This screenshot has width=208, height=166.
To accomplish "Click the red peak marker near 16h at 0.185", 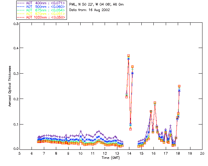I will click(155, 102).
